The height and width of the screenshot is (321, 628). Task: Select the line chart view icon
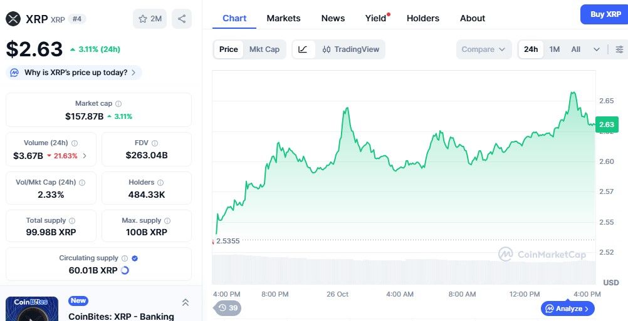(303, 49)
